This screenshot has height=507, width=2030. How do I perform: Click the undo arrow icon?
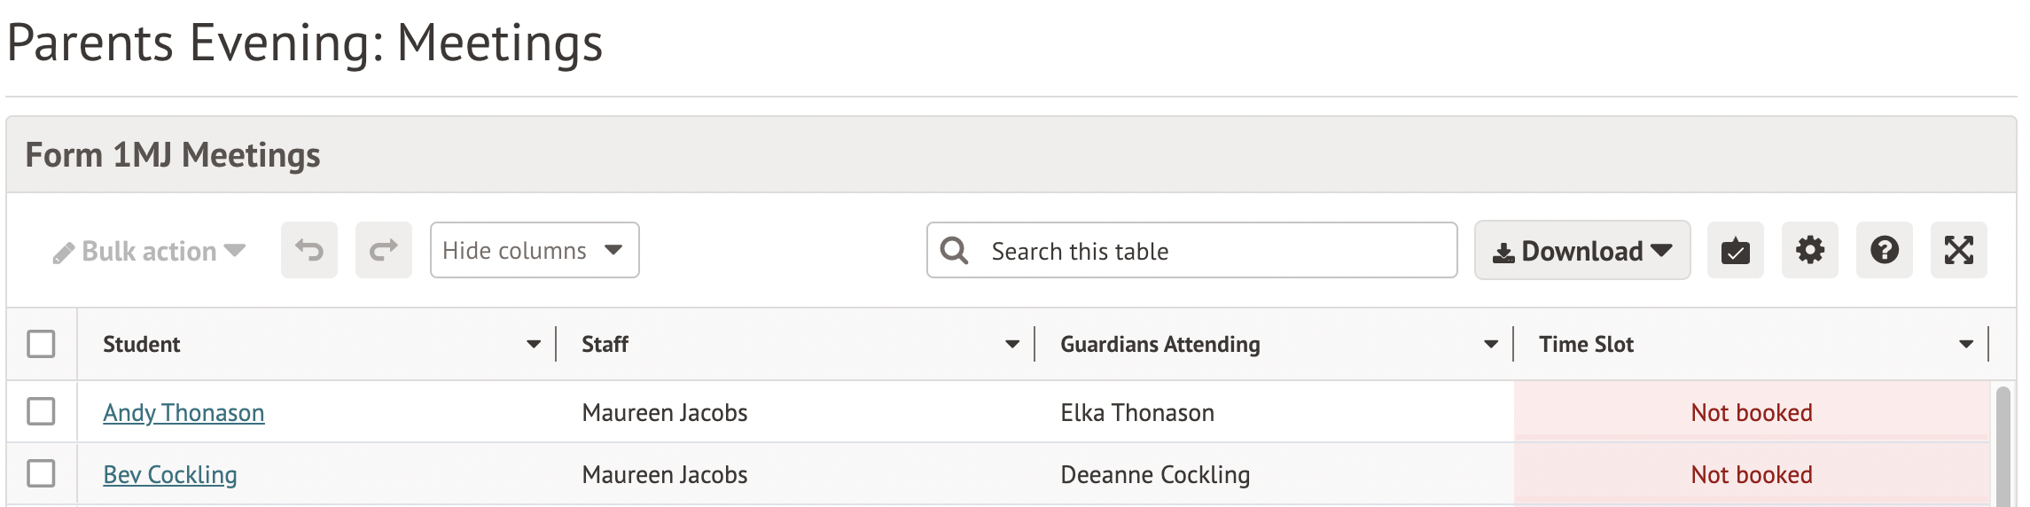[309, 250]
